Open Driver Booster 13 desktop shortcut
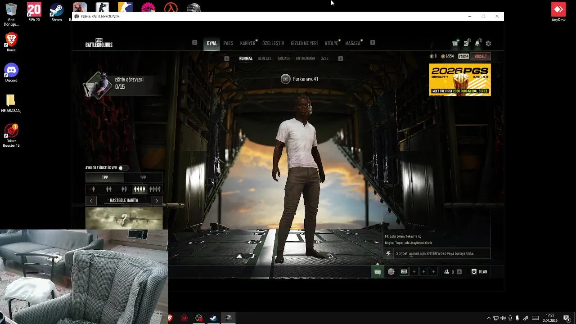576x324 pixels. pos(11,135)
